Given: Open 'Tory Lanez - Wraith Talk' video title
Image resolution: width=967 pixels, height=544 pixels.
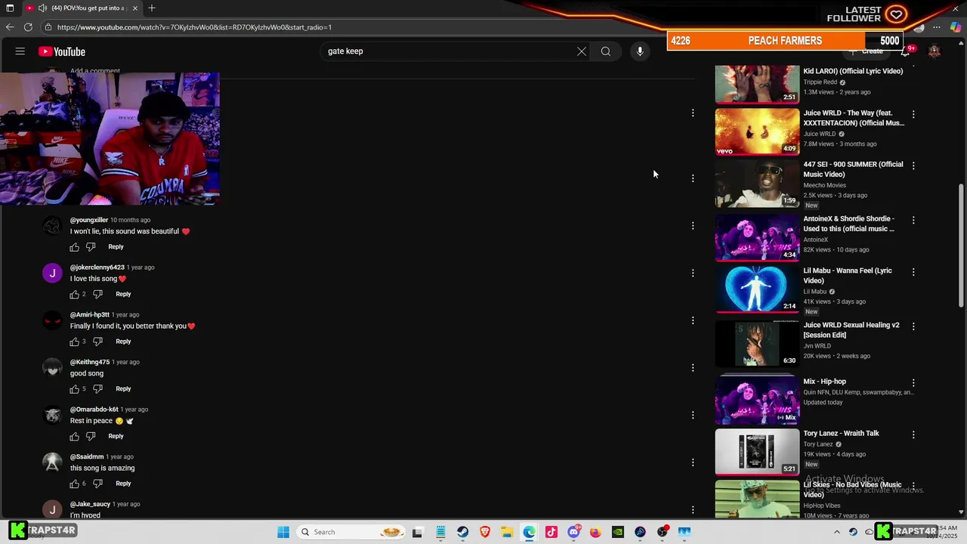Looking at the screenshot, I should (x=841, y=434).
